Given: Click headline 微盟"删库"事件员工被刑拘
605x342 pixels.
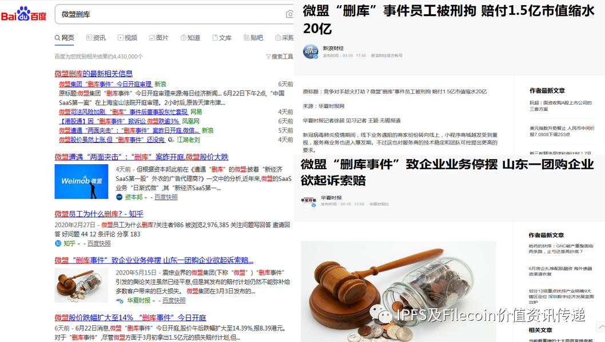Looking at the screenshot, I should [448, 19].
